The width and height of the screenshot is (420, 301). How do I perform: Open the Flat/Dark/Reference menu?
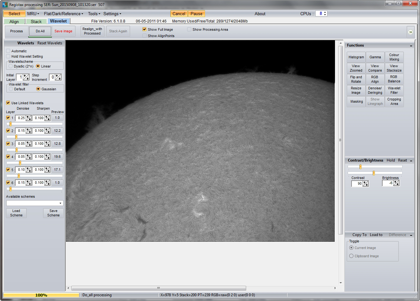(x=63, y=14)
